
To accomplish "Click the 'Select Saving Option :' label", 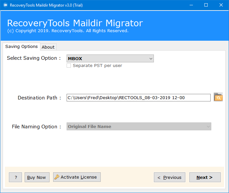I will [x=34, y=58].
